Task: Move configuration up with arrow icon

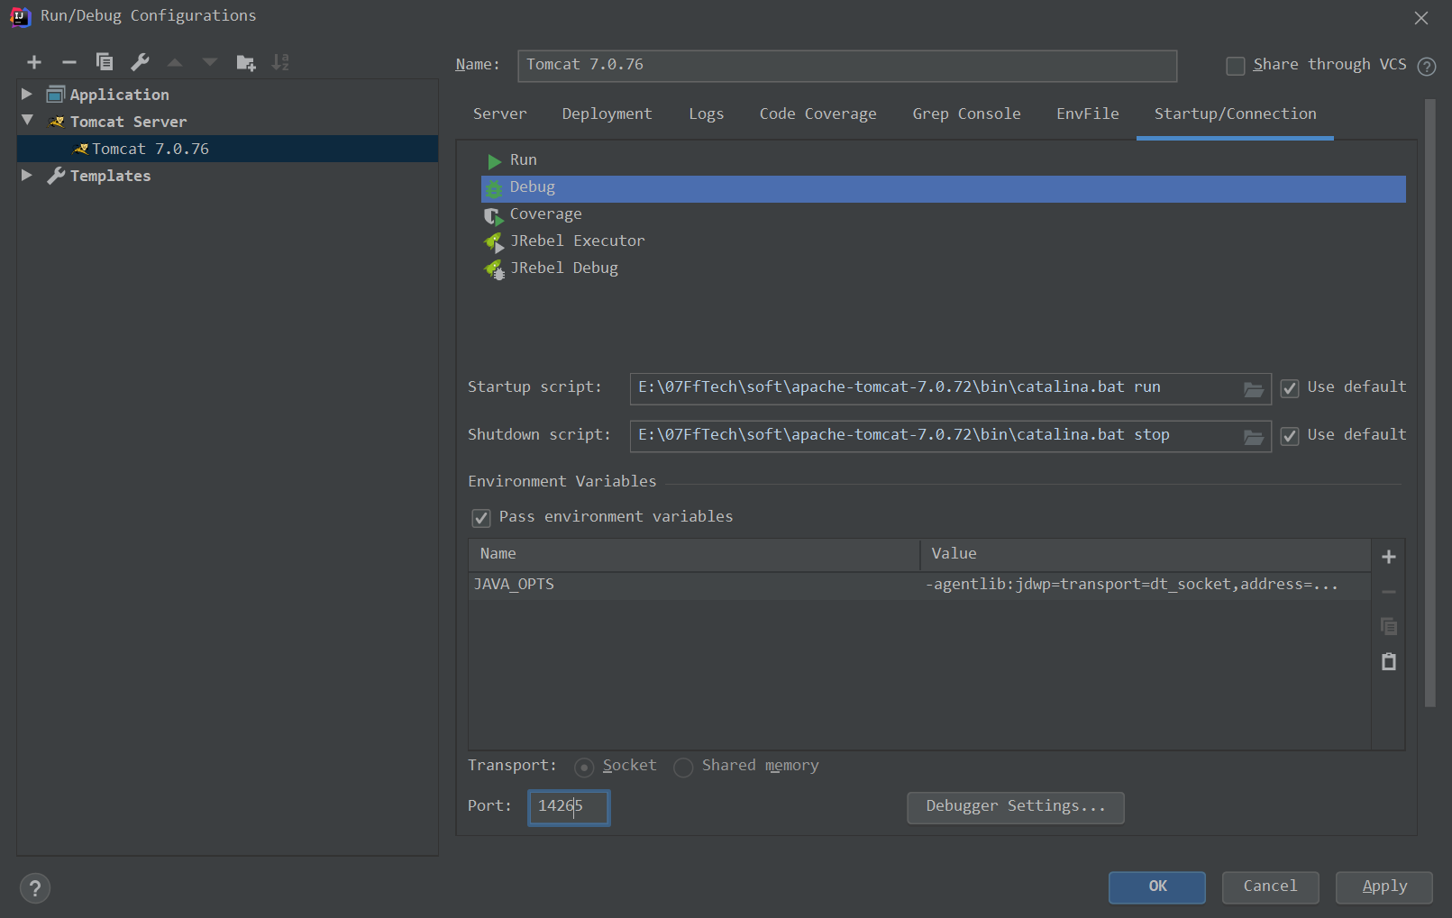Action: (175, 62)
